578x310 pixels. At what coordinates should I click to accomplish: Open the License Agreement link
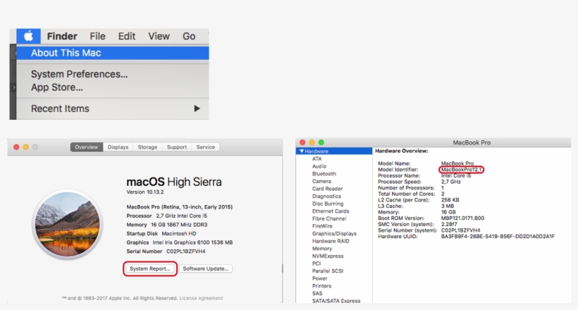pyautogui.click(x=201, y=298)
